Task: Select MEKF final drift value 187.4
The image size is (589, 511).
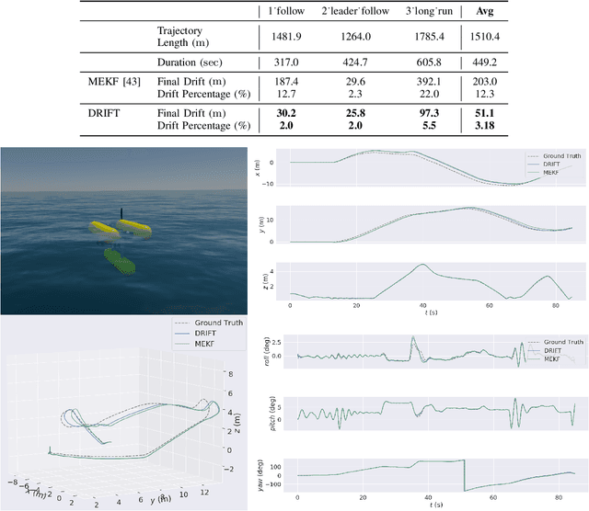Action: click(286, 82)
